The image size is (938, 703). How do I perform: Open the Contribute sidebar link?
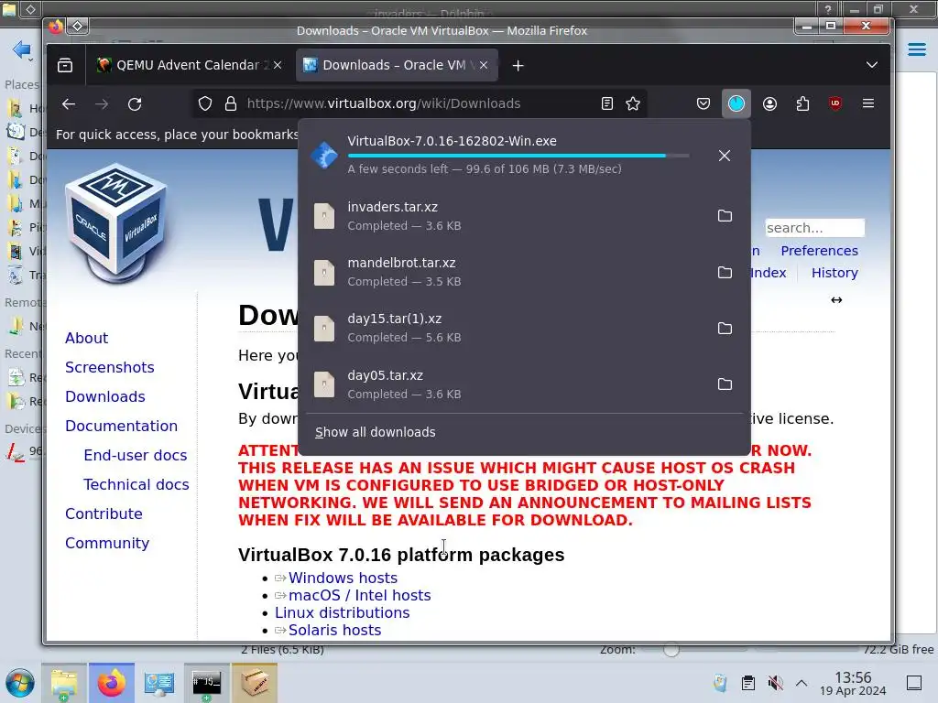click(x=104, y=514)
